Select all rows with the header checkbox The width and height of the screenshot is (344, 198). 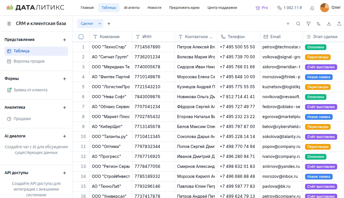click(81, 36)
